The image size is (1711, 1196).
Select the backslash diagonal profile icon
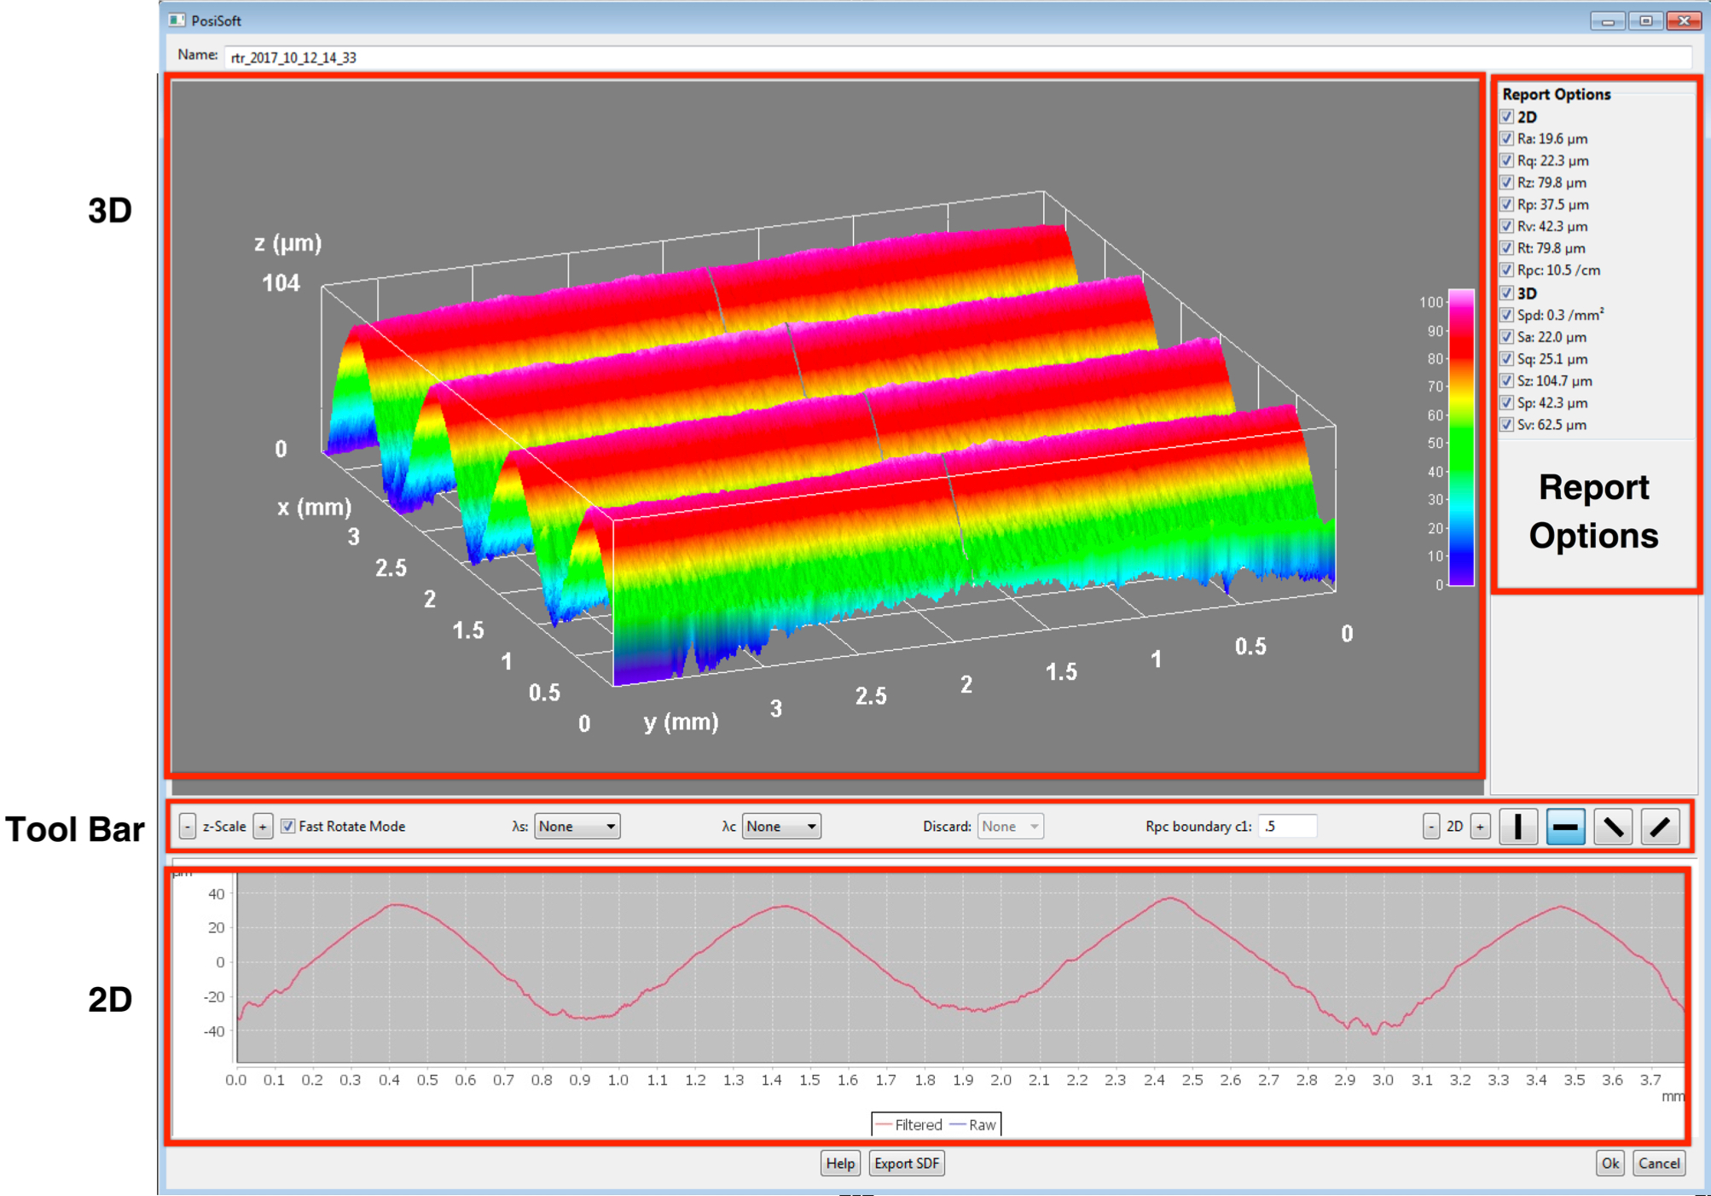pos(1612,827)
